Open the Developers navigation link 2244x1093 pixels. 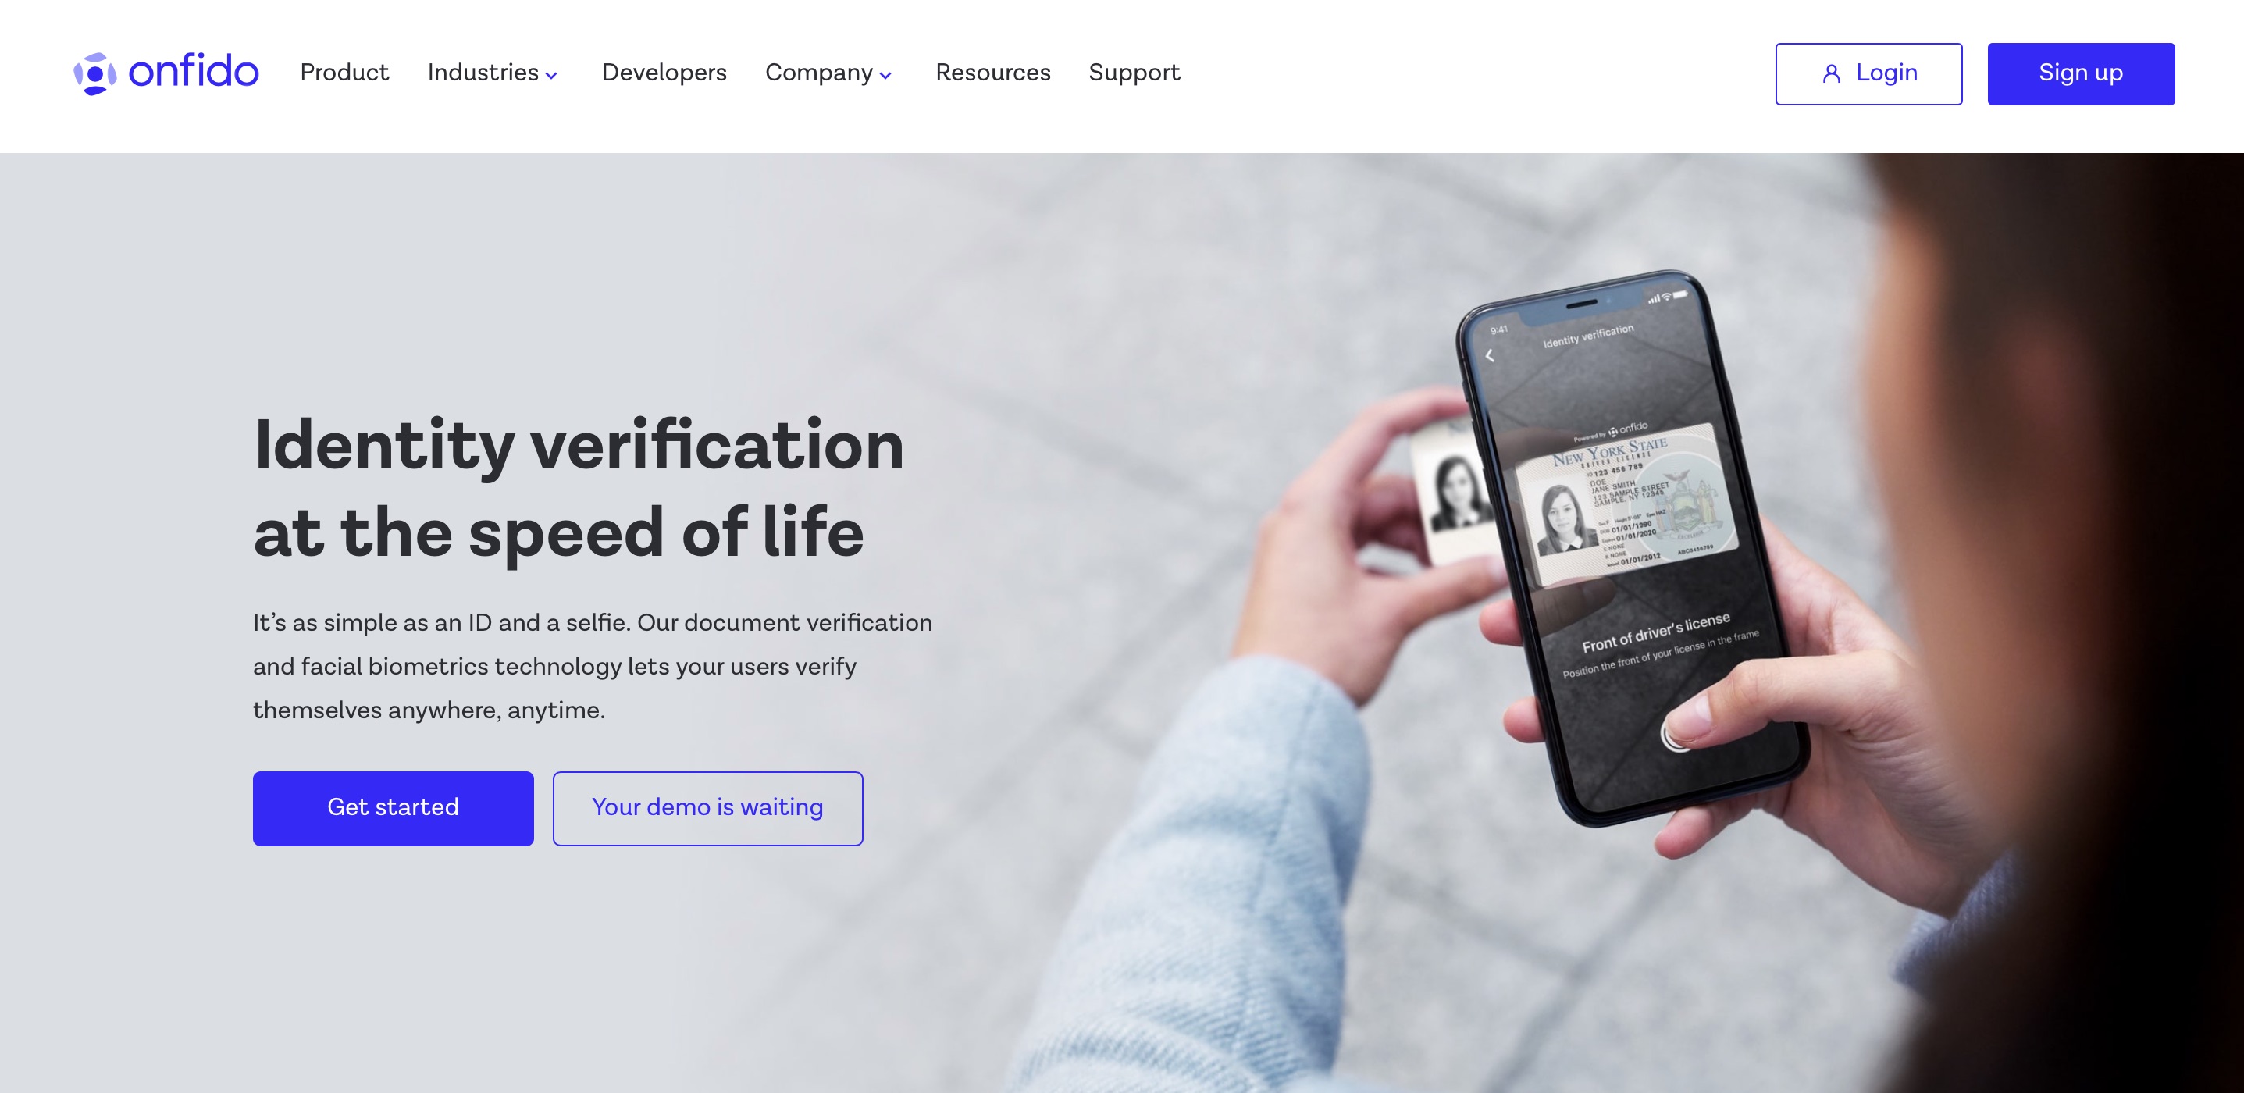click(x=664, y=73)
